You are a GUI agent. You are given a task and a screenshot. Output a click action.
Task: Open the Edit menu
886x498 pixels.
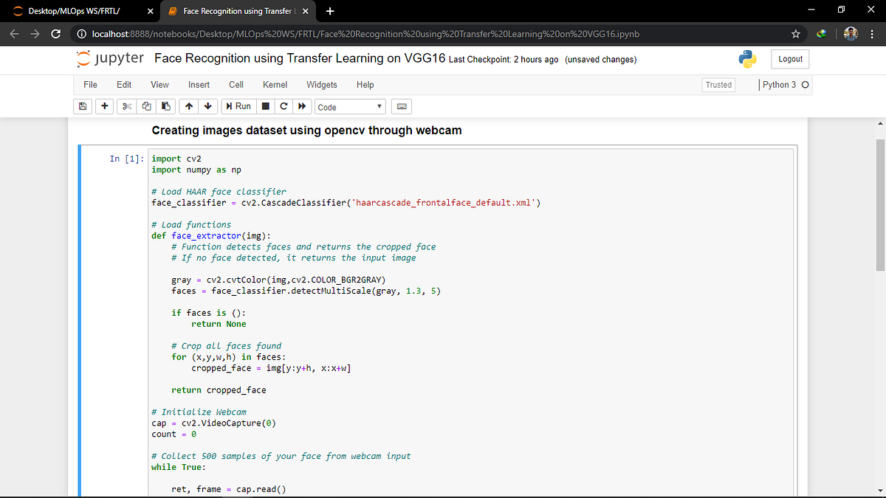pyautogui.click(x=124, y=85)
